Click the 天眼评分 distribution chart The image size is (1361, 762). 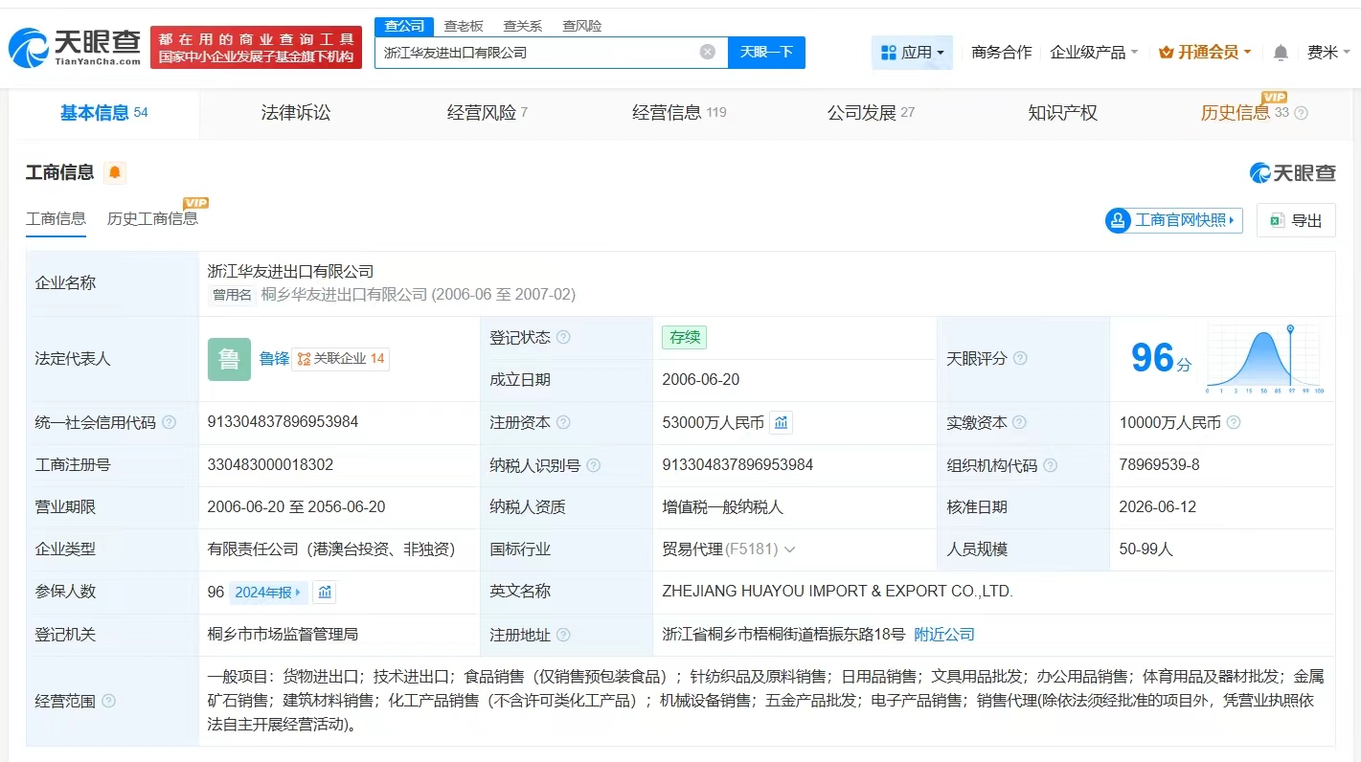point(1264,359)
